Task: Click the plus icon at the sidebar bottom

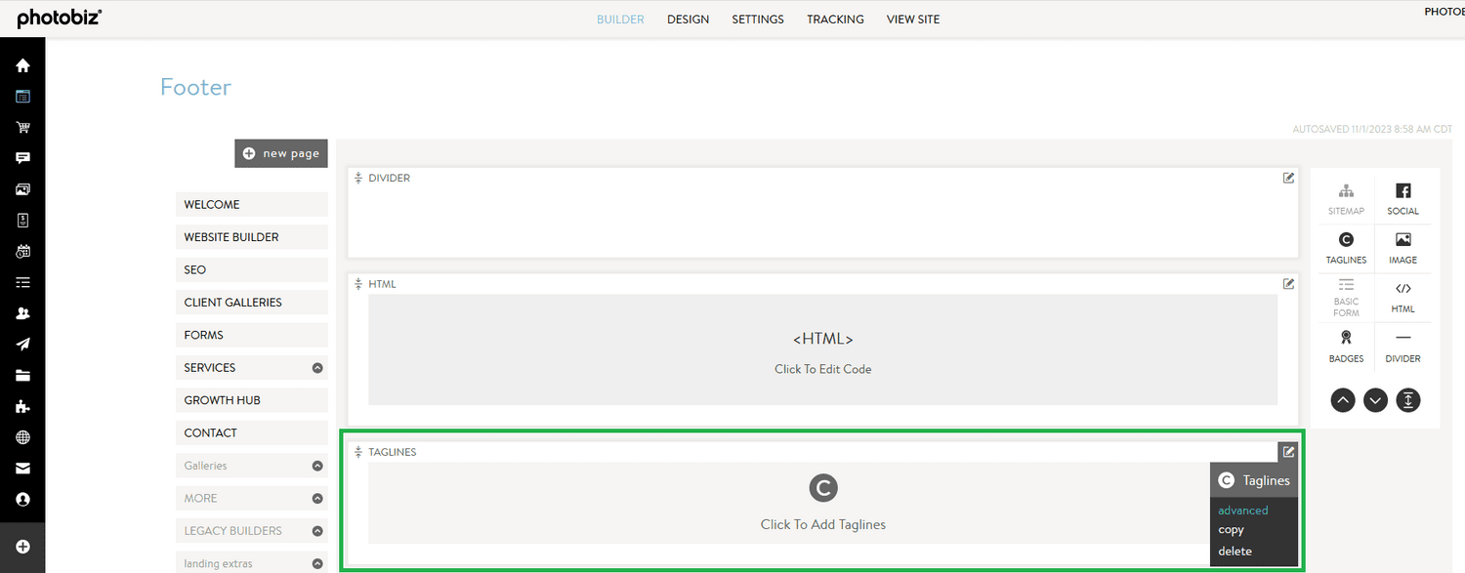Action: (22, 547)
